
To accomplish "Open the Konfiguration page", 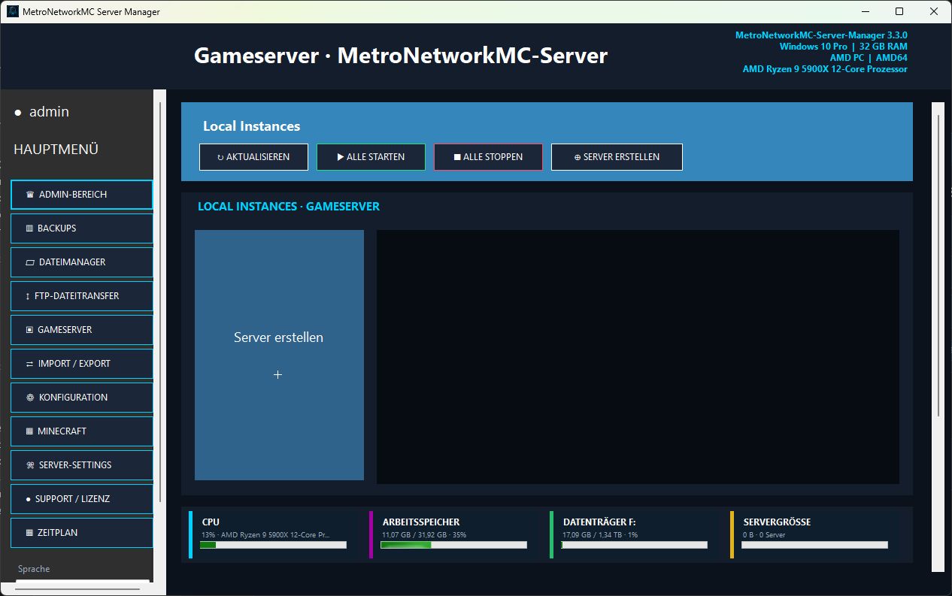I will pyautogui.click(x=82, y=398).
